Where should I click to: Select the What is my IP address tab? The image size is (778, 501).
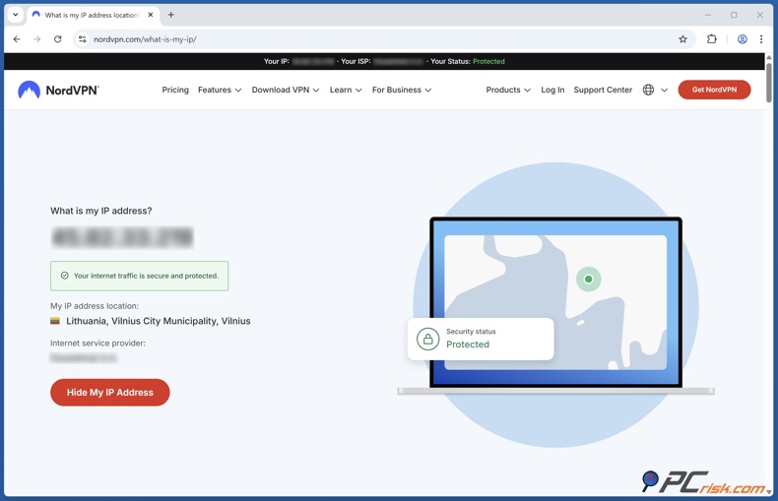(x=92, y=15)
